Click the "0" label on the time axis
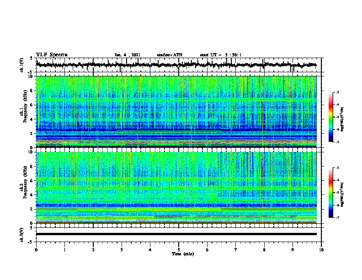The height and width of the screenshot is (280, 362). tap(36, 250)
